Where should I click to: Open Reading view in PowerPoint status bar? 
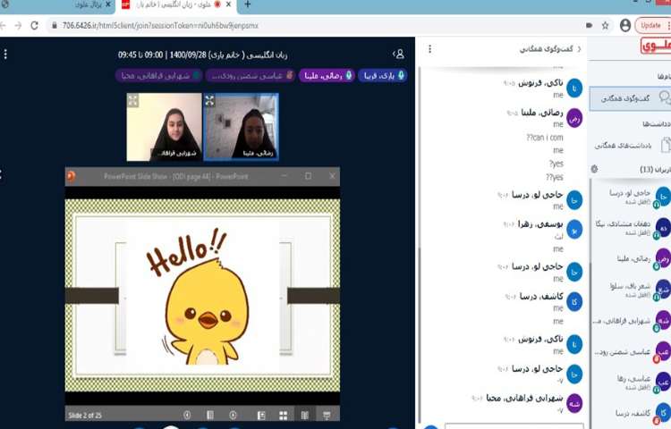pos(305,416)
